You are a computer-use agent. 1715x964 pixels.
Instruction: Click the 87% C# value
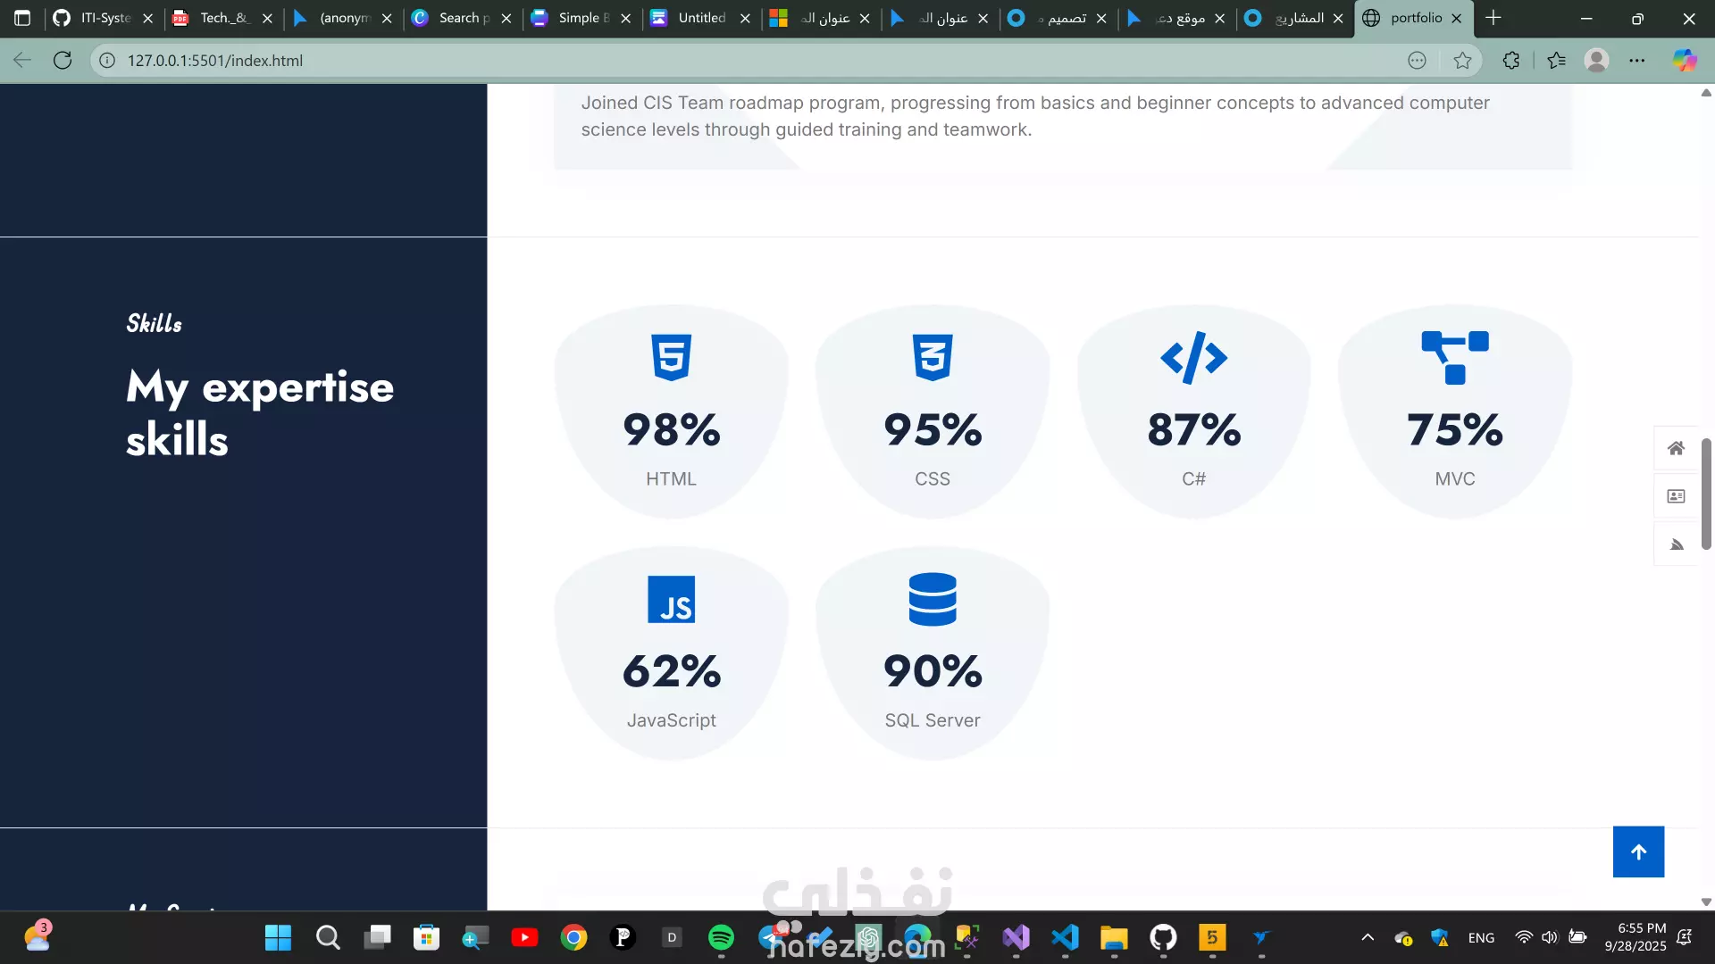[x=1194, y=430]
